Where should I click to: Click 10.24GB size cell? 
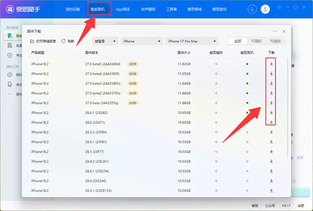tap(184, 190)
